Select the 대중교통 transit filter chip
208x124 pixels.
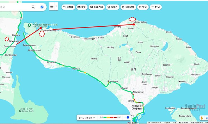tap(128, 7)
